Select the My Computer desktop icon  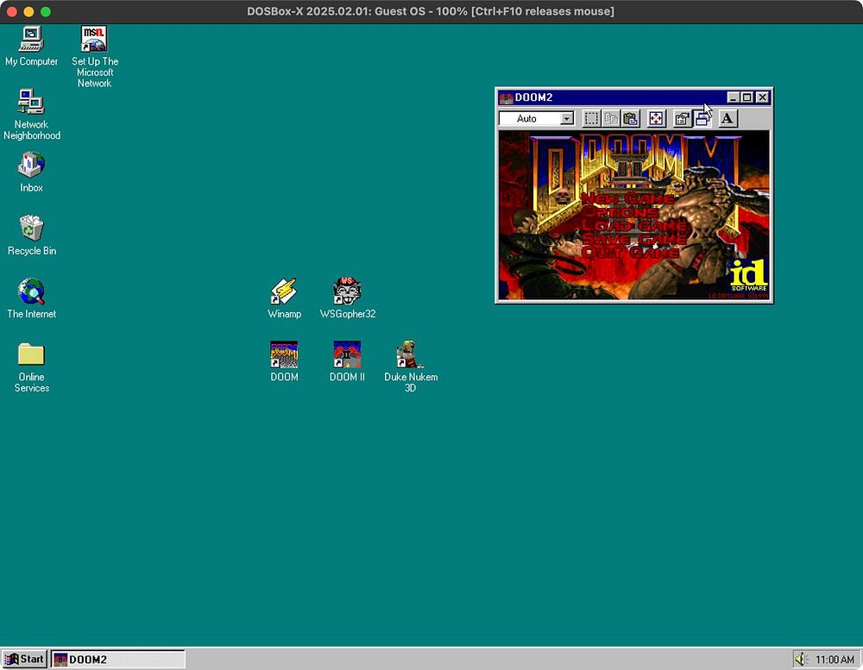coord(31,47)
